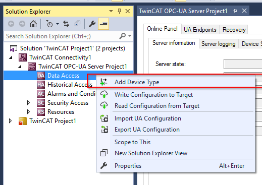The height and width of the screenshot is (185, 262).
Task: Select the Data Access tree item
Action: click(63, 76)
